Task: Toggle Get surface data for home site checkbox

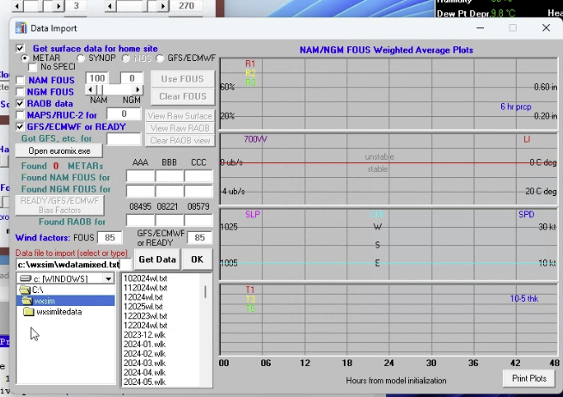Action: (20, 48)
